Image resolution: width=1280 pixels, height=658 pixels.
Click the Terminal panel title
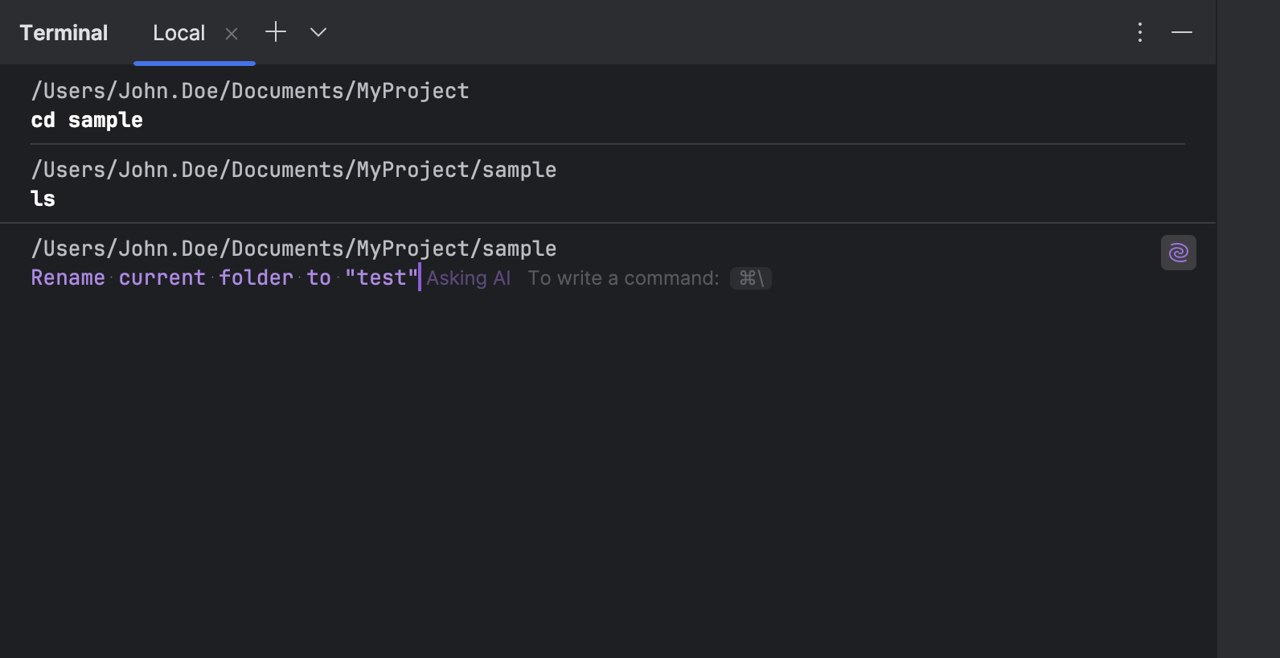click(x=64, y=33)
